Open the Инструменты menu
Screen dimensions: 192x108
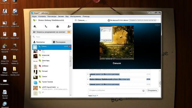(75, 16)
